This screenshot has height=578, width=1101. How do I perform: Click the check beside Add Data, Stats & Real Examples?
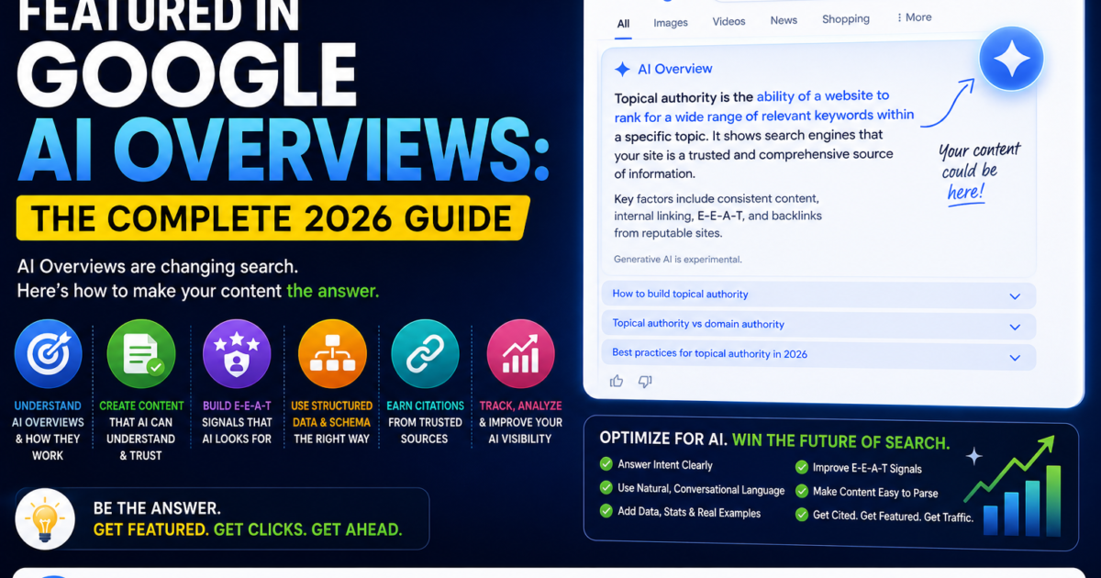tap(606, 511)
